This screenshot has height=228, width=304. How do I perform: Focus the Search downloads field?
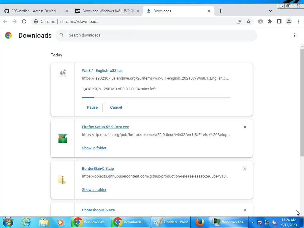click(x=156, y=35)
